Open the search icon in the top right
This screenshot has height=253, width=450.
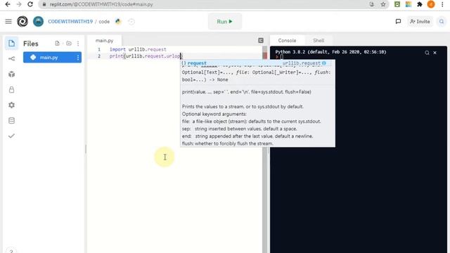coord(442,22)
